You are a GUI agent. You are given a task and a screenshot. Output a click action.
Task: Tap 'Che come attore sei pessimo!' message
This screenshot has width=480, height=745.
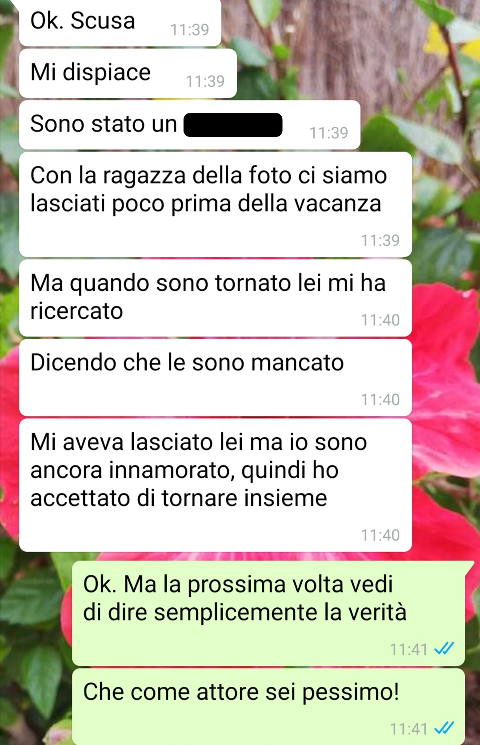coord(268,707)
